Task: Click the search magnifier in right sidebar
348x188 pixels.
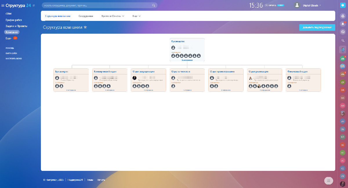Action: point(343,41)
